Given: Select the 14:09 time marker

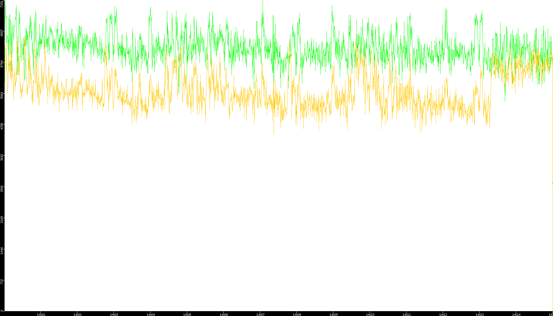Looking at the screenshot, I should click(x=333, y=314).
